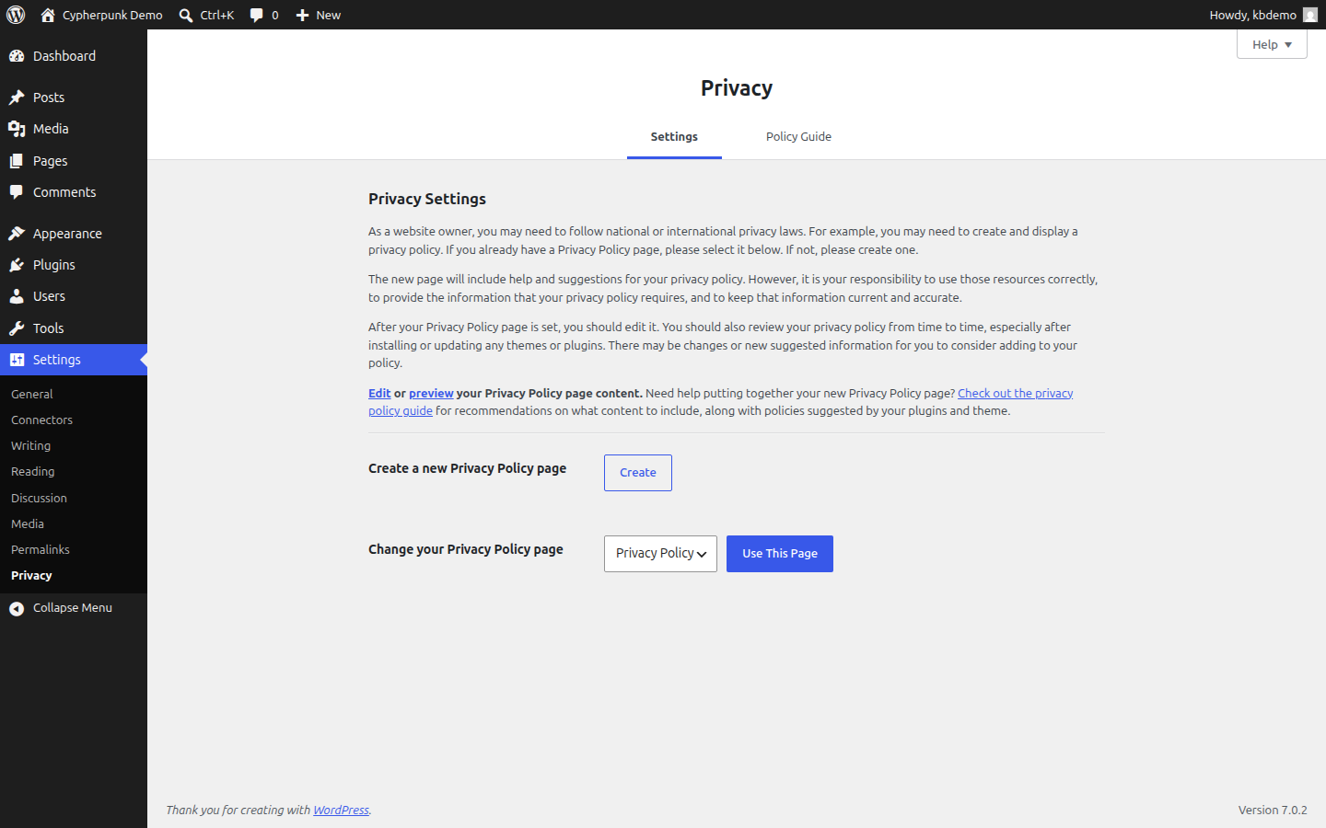Expand the Help panel
The width and height of the screenshot is (1326, 828).
pos(1272,44)
